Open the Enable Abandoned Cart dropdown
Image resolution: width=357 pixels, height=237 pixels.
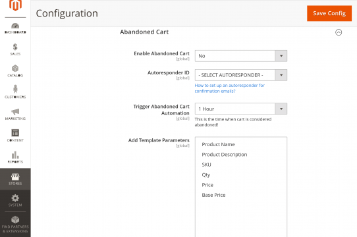coord(241,56)
